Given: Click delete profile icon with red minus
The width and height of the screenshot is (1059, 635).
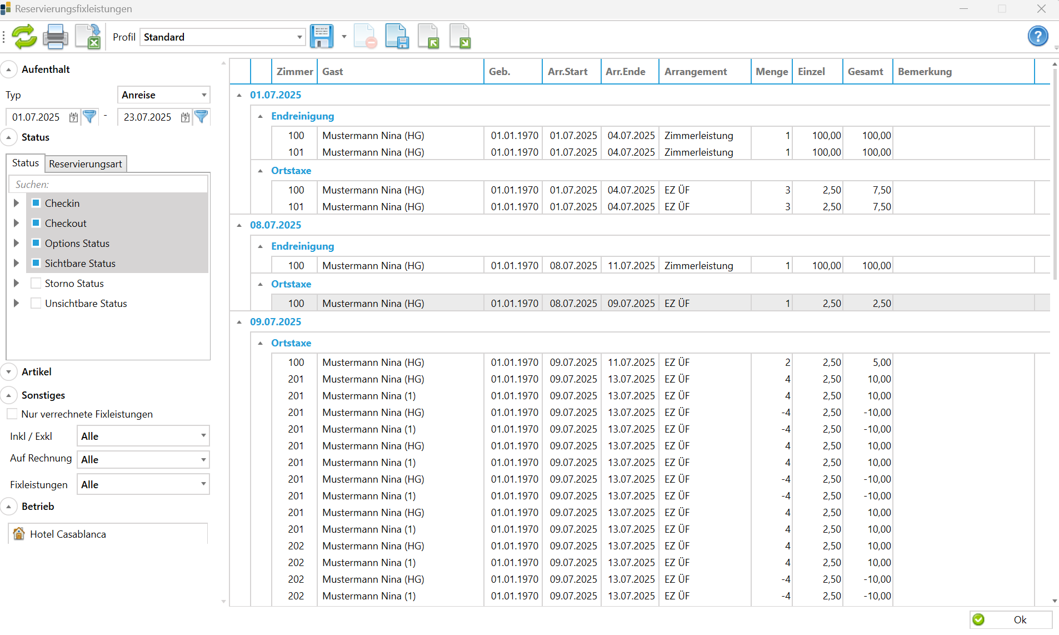Looking at the screenshot, I should (x=365, y=37).
